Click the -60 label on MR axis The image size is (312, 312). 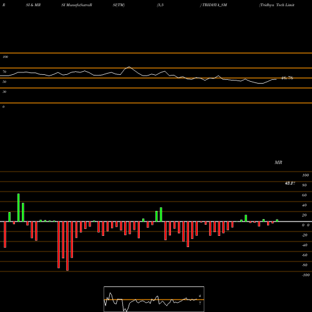(305, 255)
